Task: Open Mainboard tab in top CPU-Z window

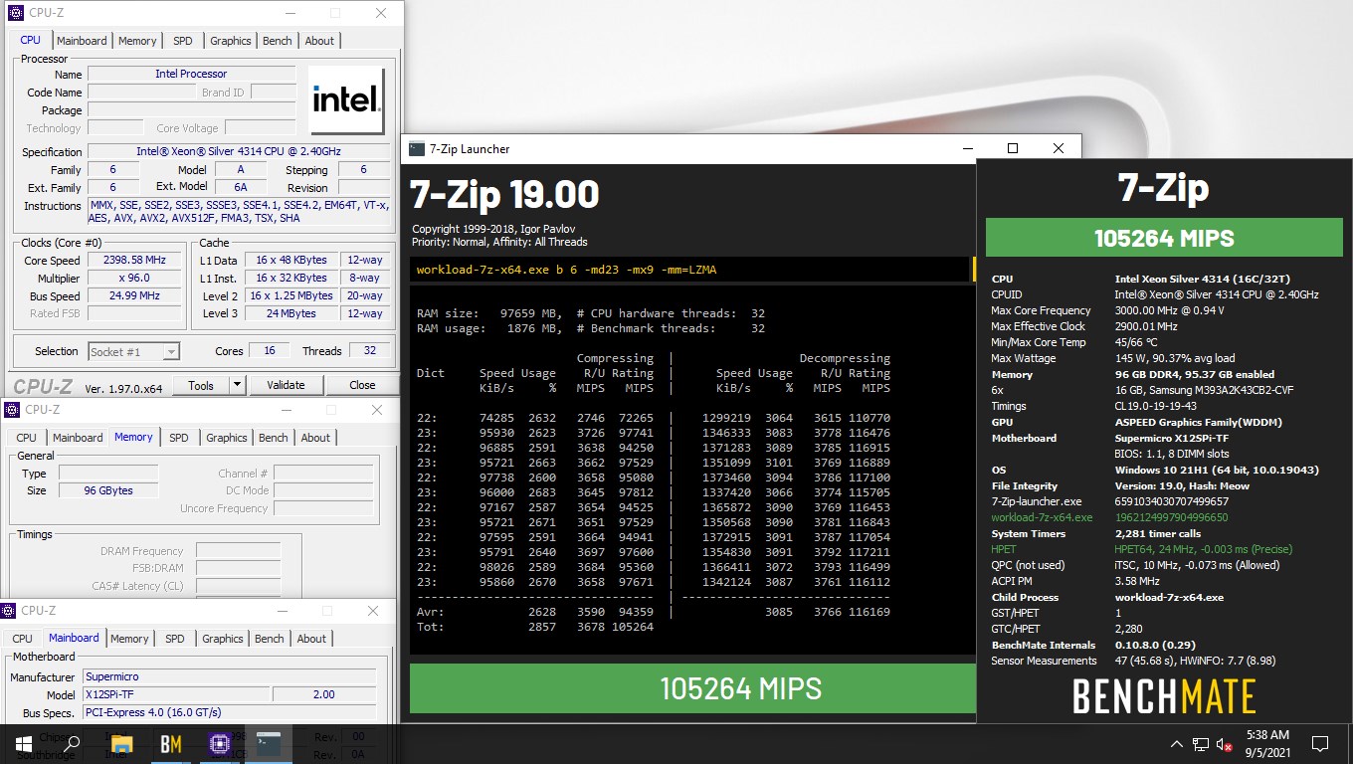Action: pos(82,41)
